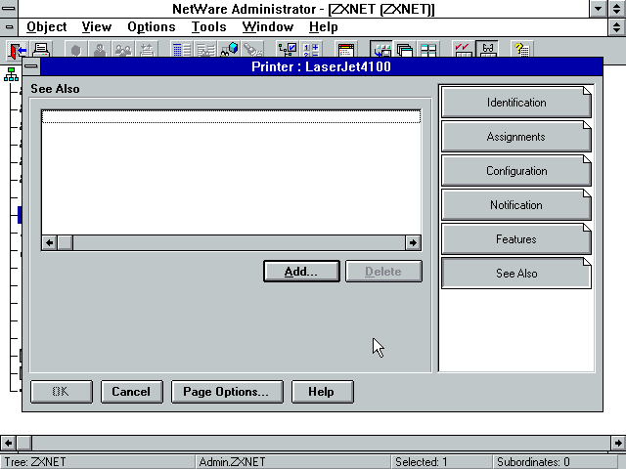Image resolution: width=626 pixels, height=469 pixels.
Task: Click the dialog's Help button
Action: pos(322,392)
